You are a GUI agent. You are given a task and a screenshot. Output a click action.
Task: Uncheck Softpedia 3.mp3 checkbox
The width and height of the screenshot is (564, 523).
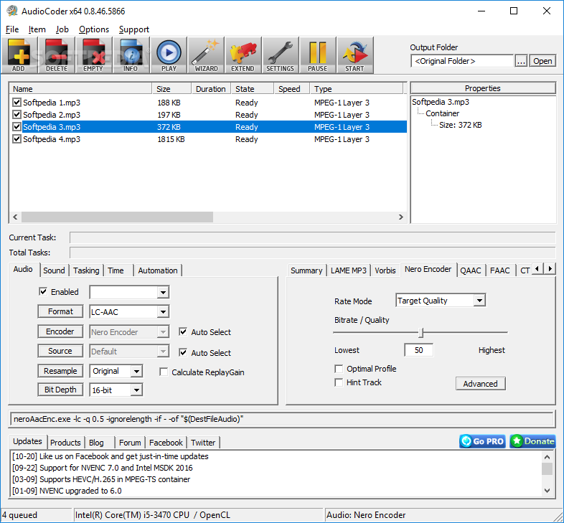[x=17, y=127]
